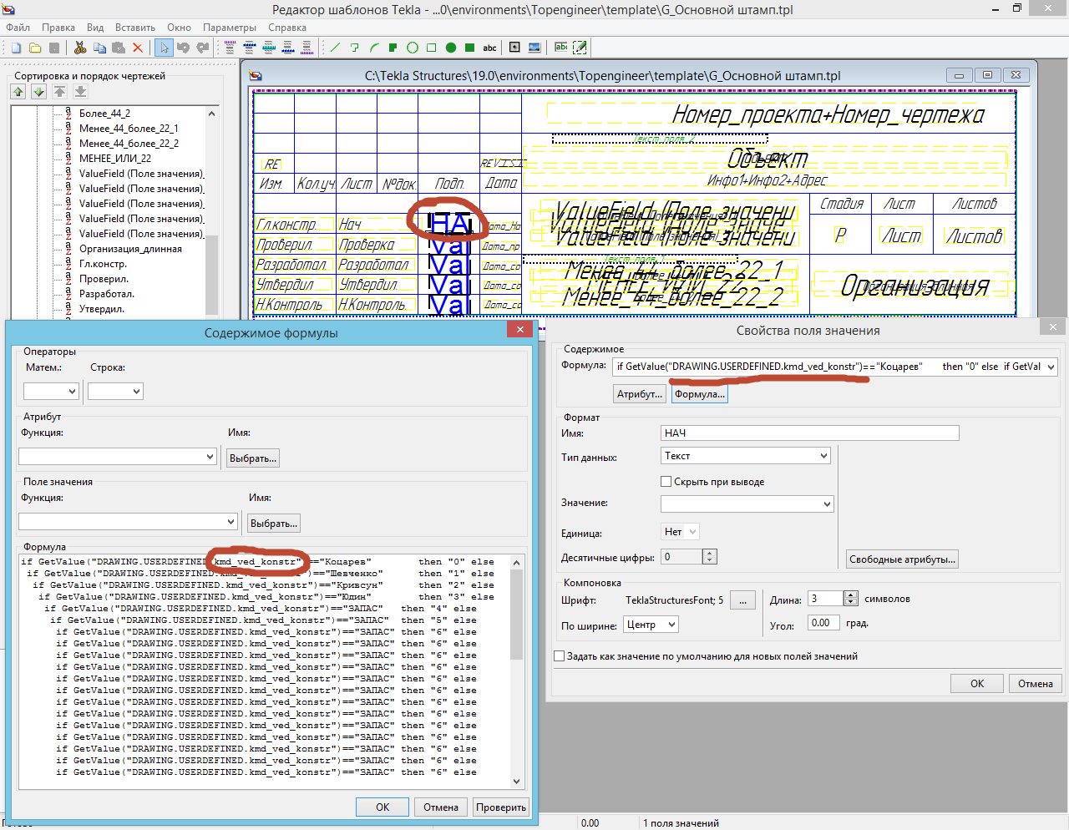Image resolution: width=1069 pixels, height=830 pixels.
Task: Select the filled green rectangle tool
Action: (470, 48)
